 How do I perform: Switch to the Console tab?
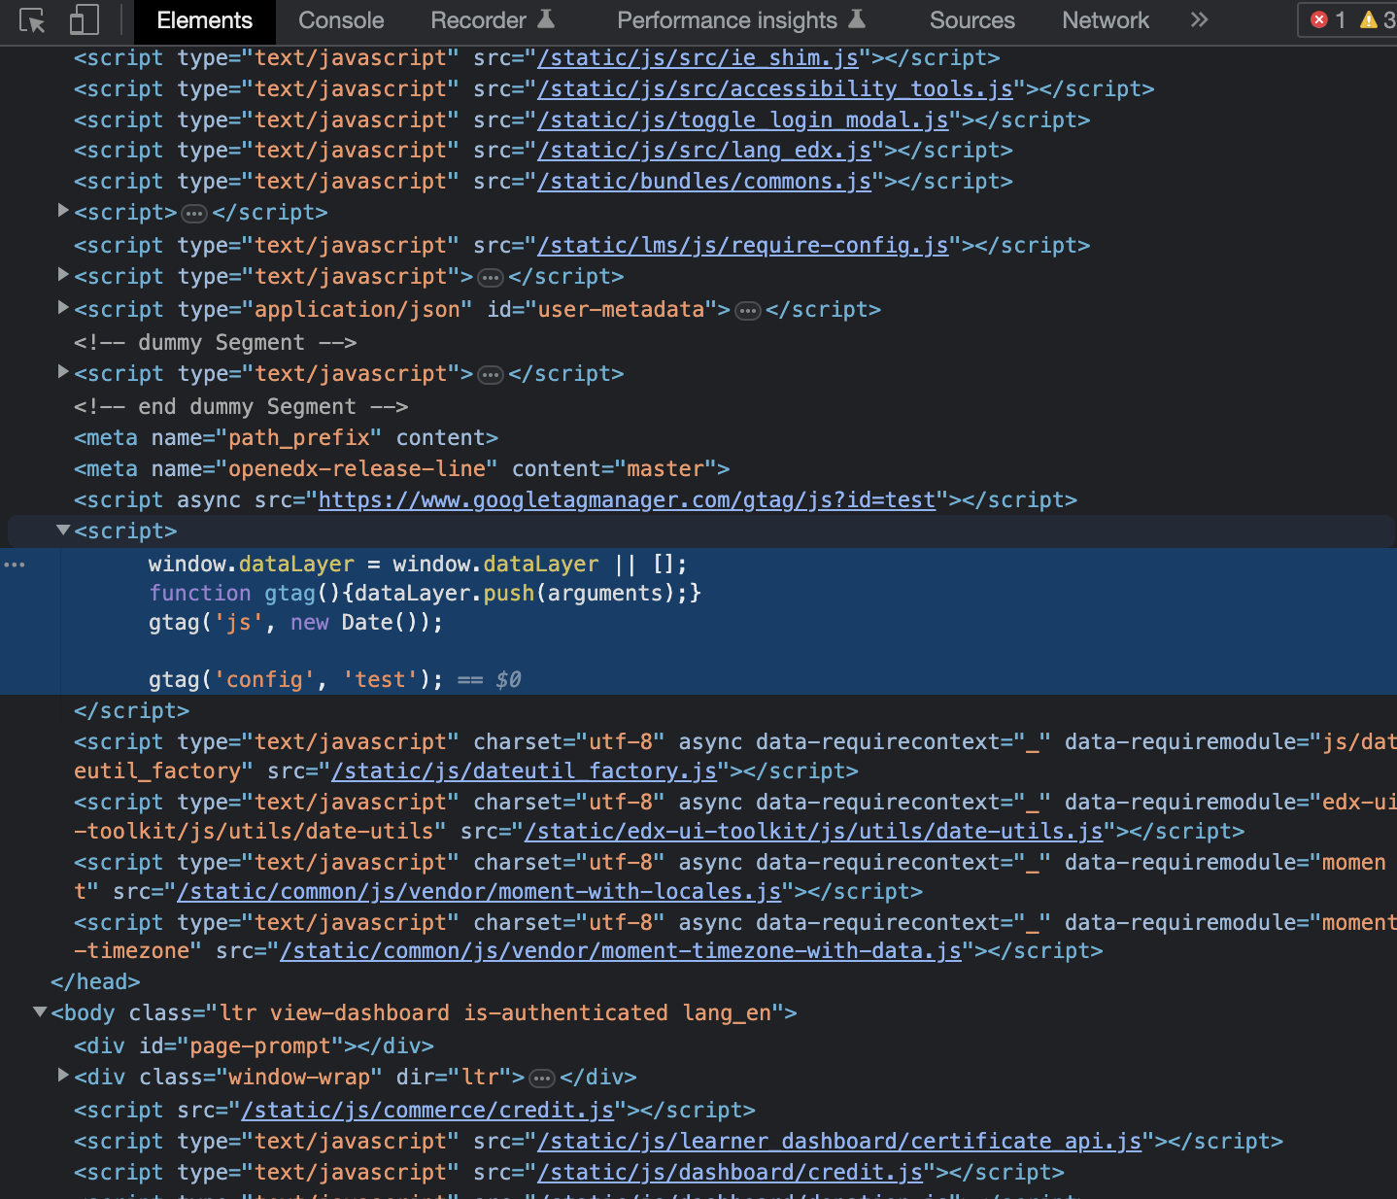coord(341,19)
